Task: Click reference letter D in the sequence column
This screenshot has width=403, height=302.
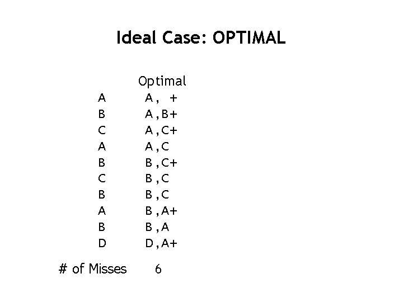Action: [102, 243]
